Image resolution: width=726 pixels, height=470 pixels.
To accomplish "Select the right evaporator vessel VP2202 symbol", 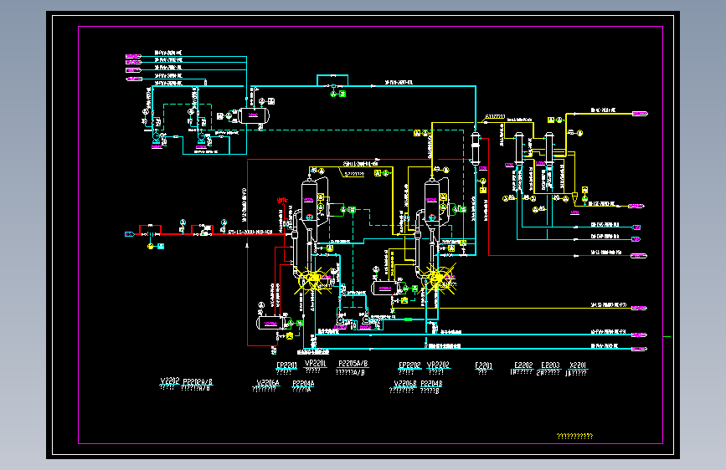I will [x=432, y=203].
